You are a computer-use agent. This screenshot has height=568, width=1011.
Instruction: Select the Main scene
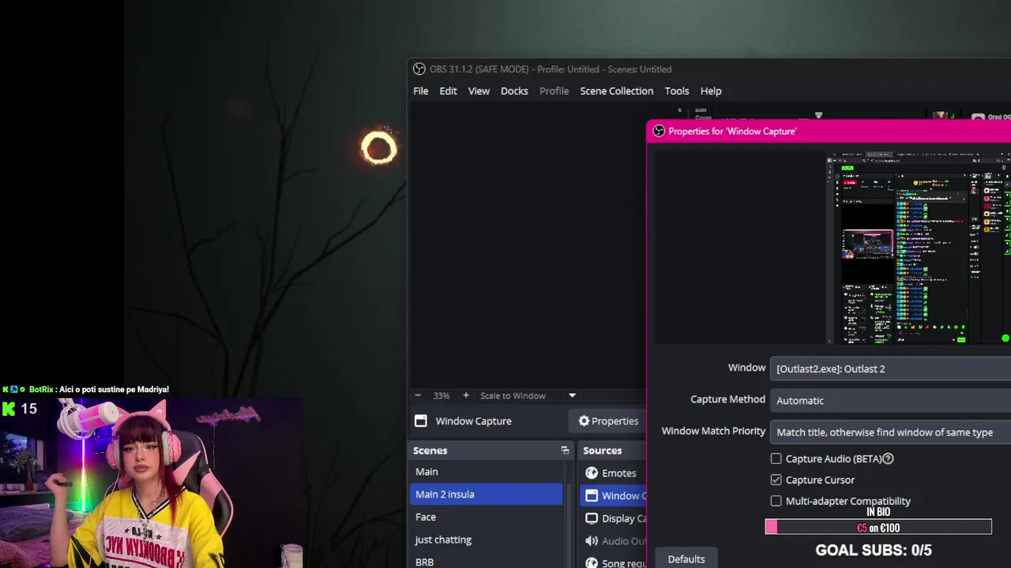pos(487,472)
